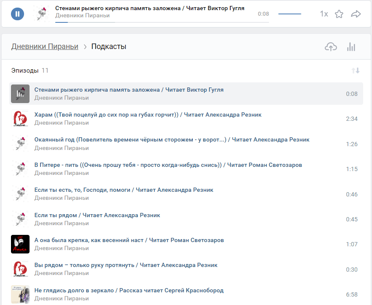
Task: Play the Окаянный год episode thumbnail
Action: coord(20,144)
